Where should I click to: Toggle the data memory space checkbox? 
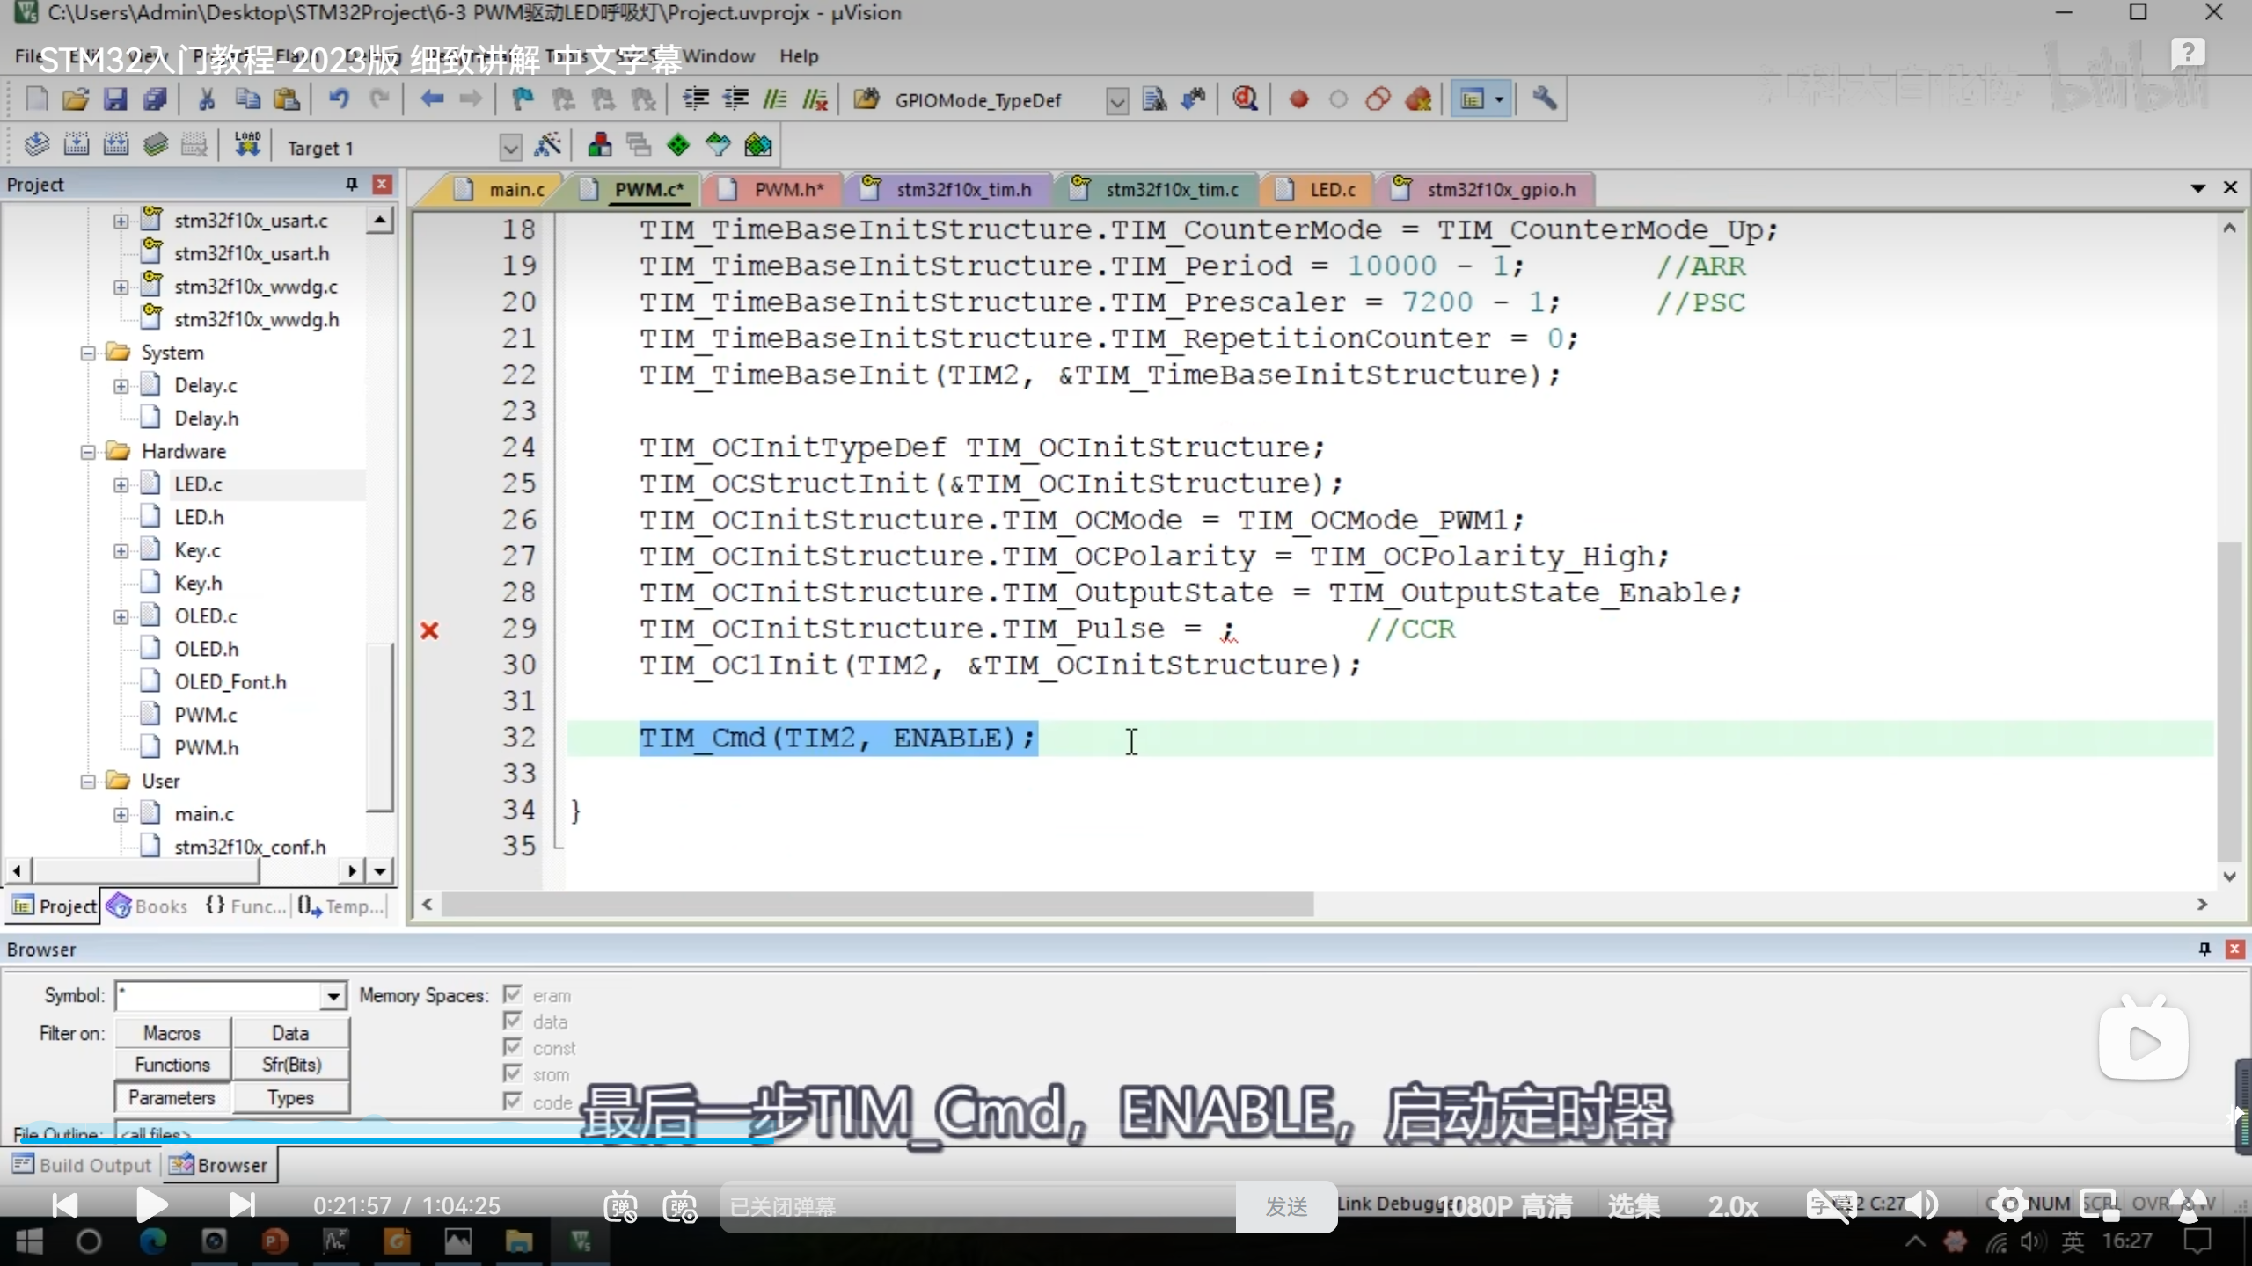[513, 1021]
